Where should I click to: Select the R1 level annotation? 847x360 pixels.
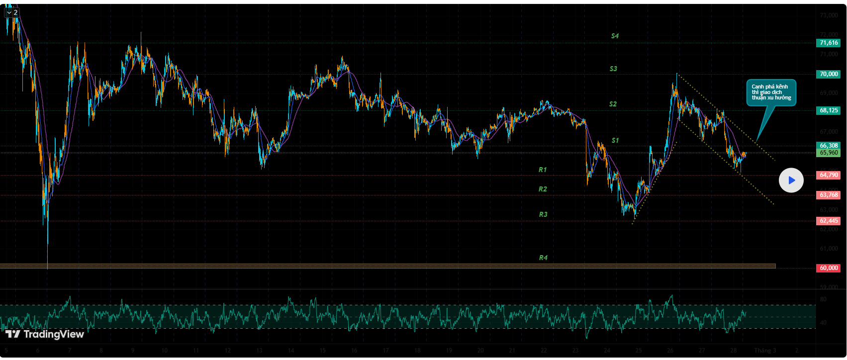point(543,170)
